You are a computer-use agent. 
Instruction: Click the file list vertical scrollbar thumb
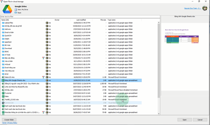159,61
